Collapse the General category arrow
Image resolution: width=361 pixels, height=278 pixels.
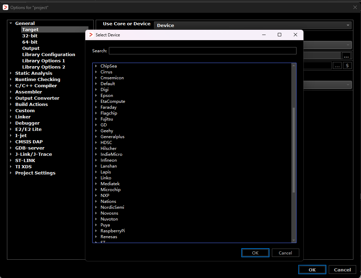tap(11, 23)
